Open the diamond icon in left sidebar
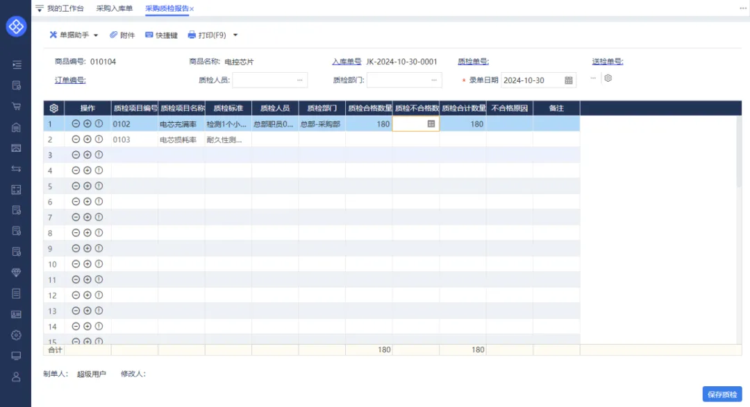Screen dimensions: 750x407 (x=16, y=272)
